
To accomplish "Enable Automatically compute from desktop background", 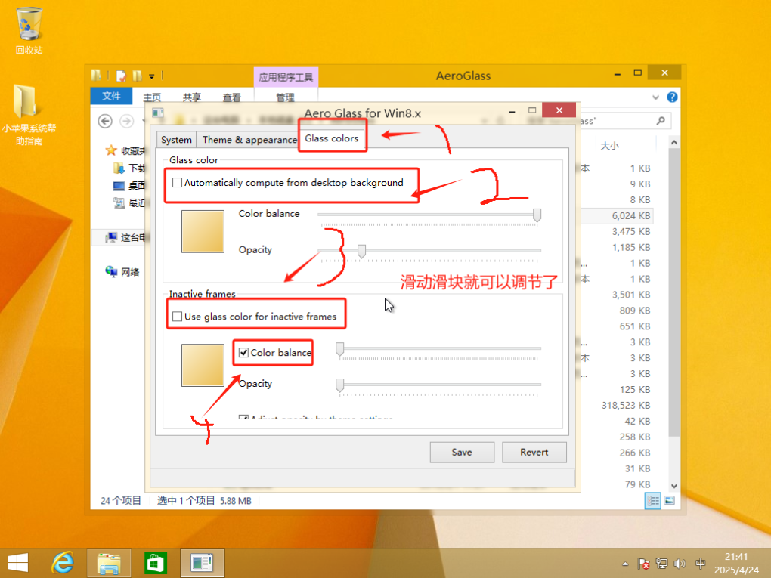I will 177,182.
